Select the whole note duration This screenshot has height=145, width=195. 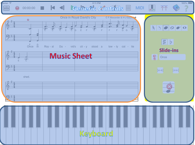point(184,28)
